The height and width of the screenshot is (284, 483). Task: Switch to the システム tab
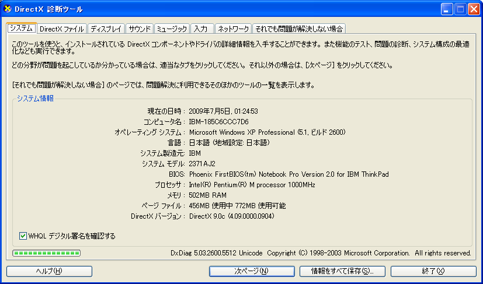(x=21, y=29)
